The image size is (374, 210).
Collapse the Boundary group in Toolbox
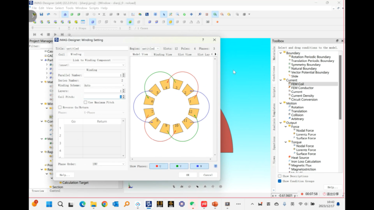(x=280, y=53)
